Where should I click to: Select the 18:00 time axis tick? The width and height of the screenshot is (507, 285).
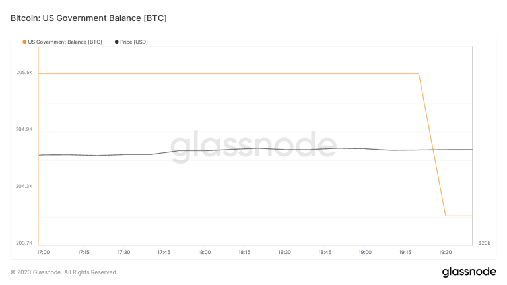coord(204,252)
